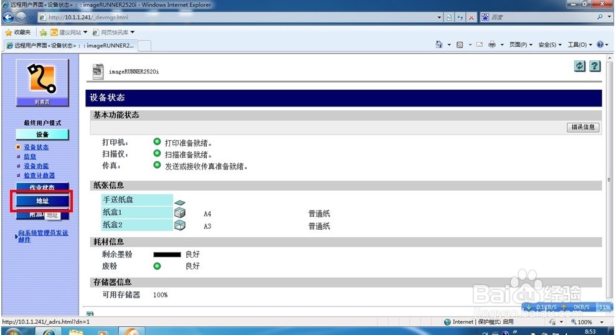Click the 可用存储器 100% value
This screenshot has width=616, height=335.
[x=160, y=295]
